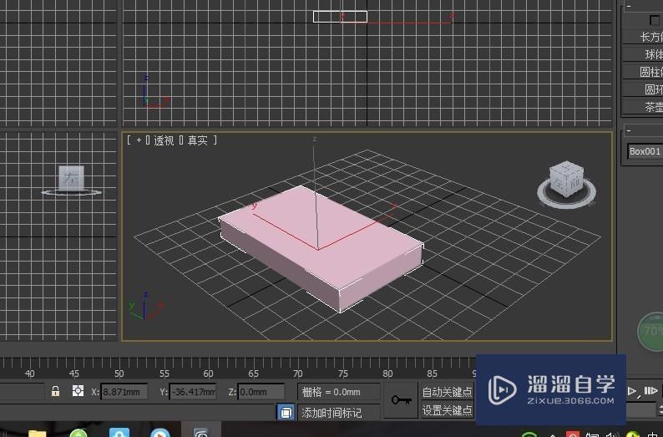Screen dimensions: 663x437
Task: Click frame 65 on the time ruler
Action: [x=253, y=373]
